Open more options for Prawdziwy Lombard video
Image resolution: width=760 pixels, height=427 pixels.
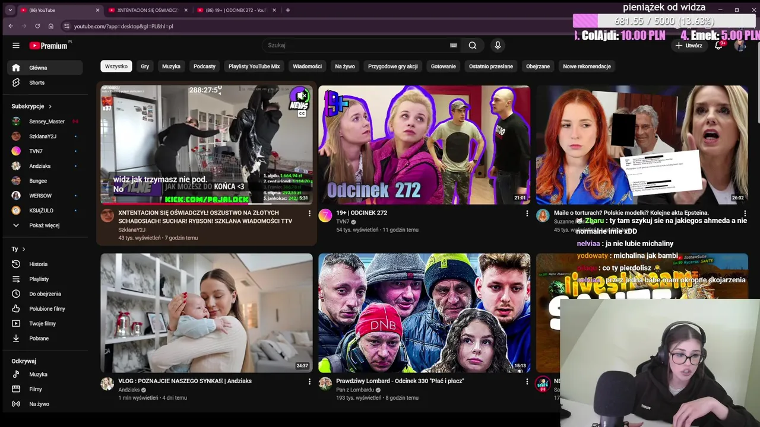pos(527,381)
